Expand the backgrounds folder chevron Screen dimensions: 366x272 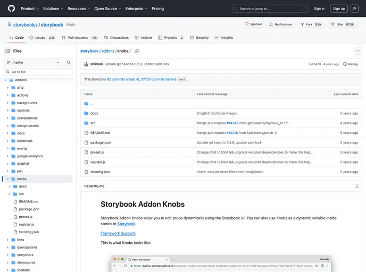(7, 103)
